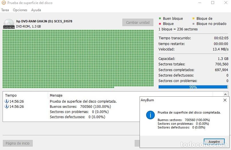Click the 99% progress bar
The width and height of the screenshot is (231, 150).
193,87
